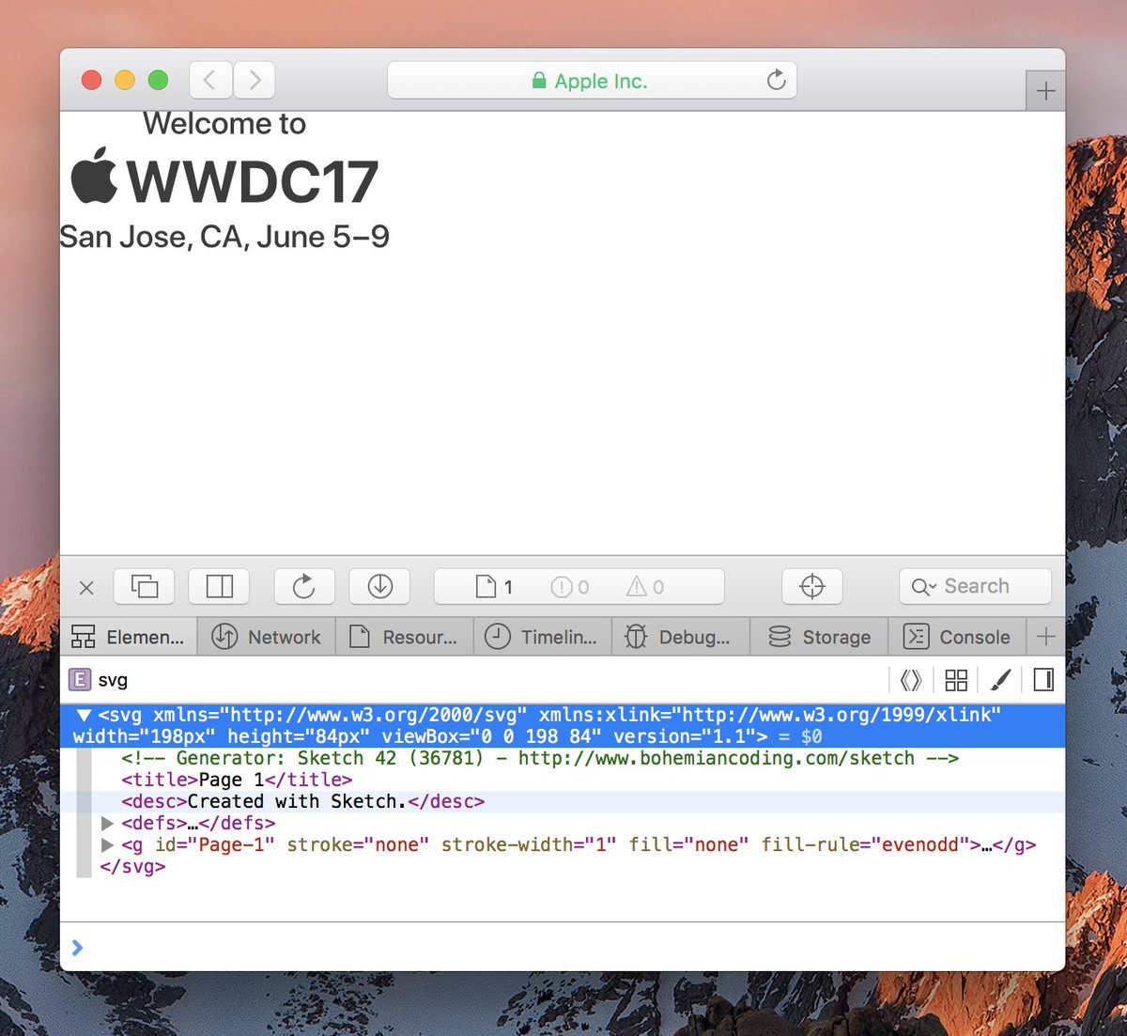Click the San Jose, CA, June 5–9 text
The image size is (1127, 1036).
[x=224, y=237]
